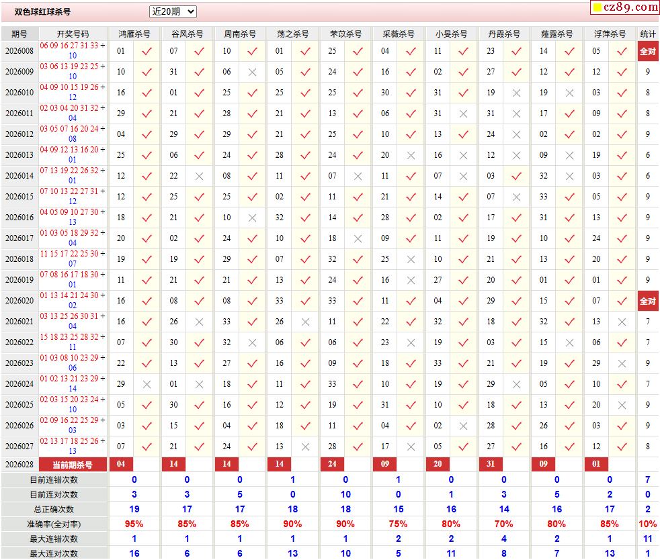Click the cross mark for 小旻杀号 in row 2026011
The image size is (660, 560).
(463, 113)
